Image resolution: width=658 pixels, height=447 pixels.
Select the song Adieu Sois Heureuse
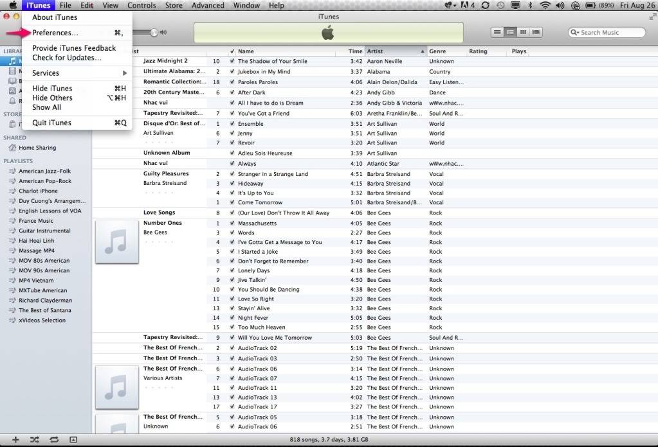click(x=265, y=153)
